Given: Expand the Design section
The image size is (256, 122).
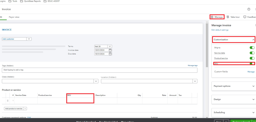Looking at the screenshot, I should click(234, 99).
